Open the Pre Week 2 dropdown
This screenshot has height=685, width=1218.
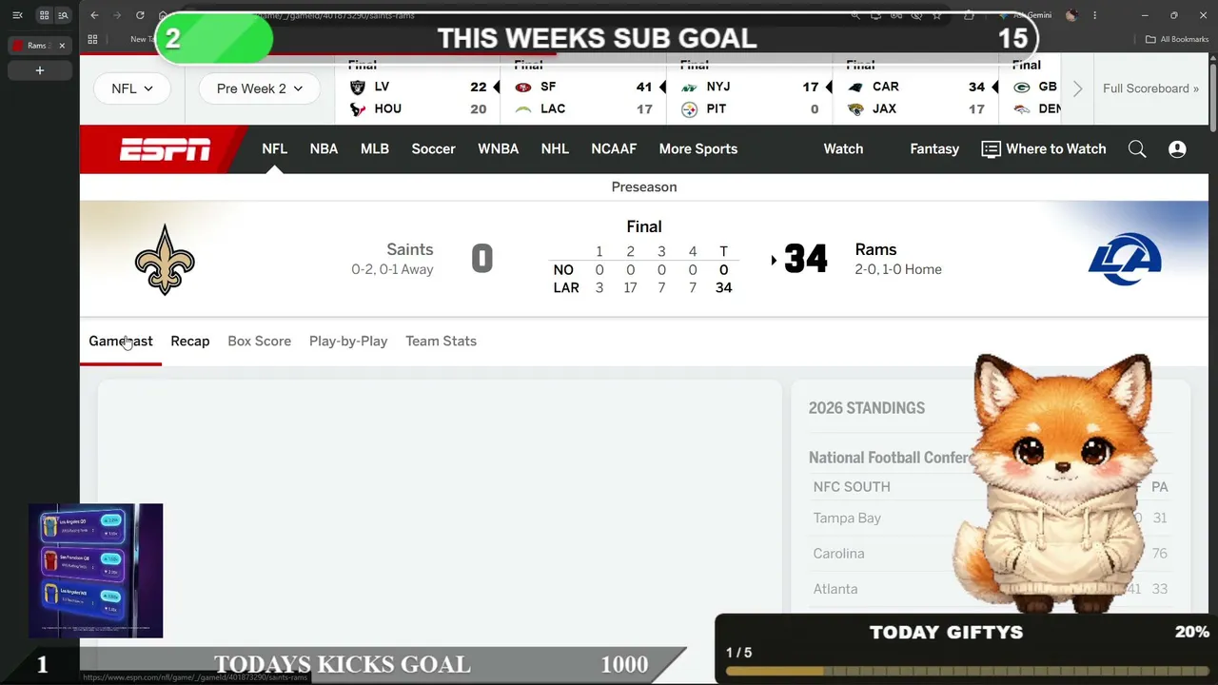pos(259,88)
